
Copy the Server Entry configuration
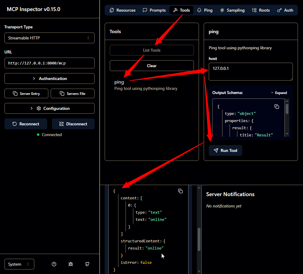[x=27, y=93]
